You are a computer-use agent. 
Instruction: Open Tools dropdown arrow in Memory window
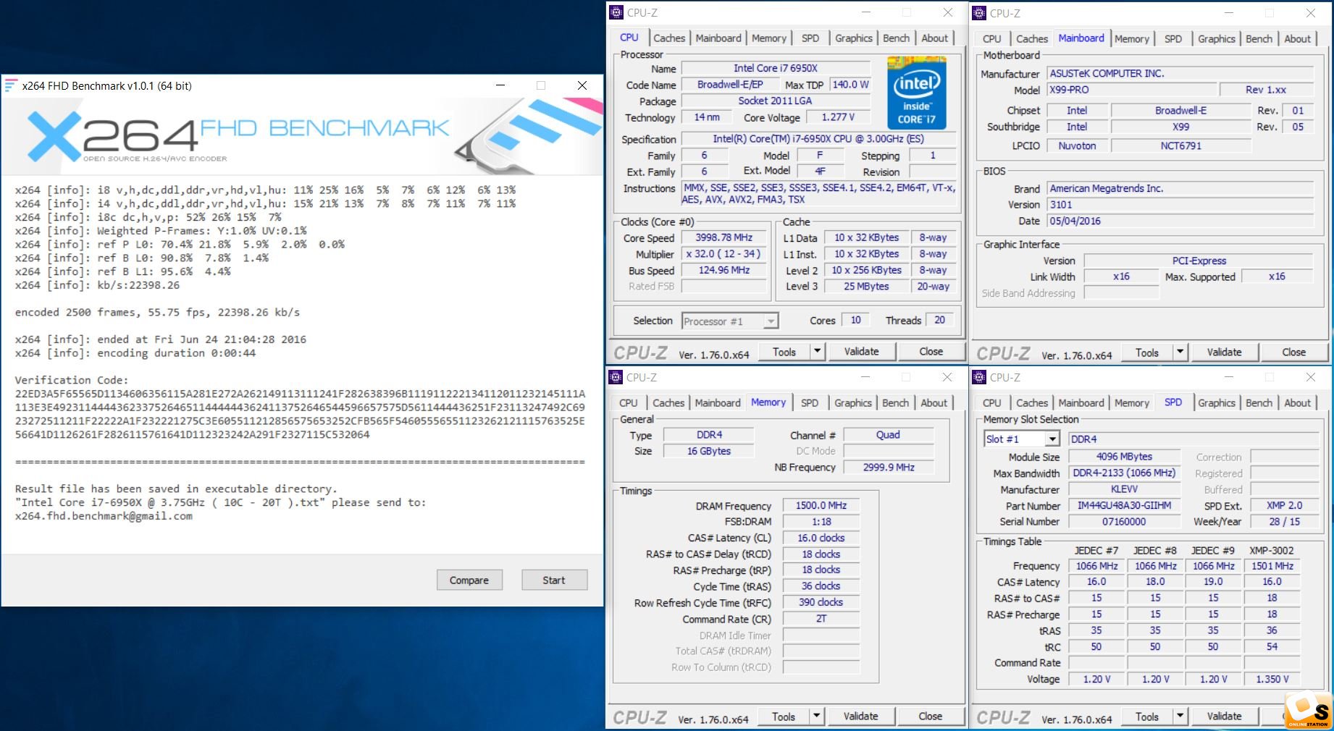(x=816, y=717)
